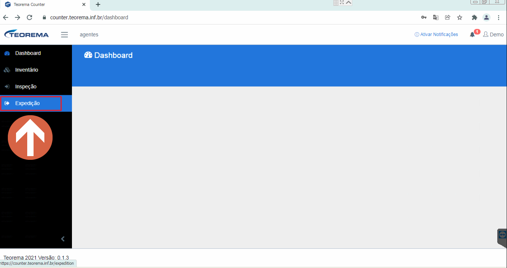The image size is (507, 268).
Task: Go back in browser history
Action: (x=6, y=17)
